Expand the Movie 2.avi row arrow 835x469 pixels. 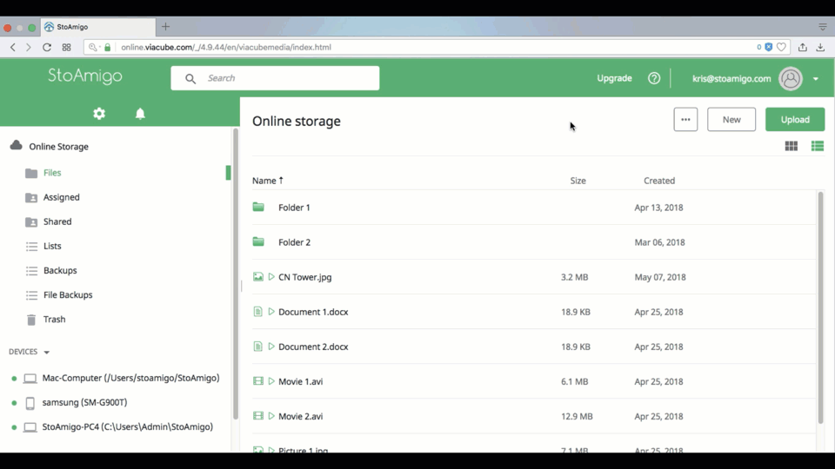tap(271, 416)
